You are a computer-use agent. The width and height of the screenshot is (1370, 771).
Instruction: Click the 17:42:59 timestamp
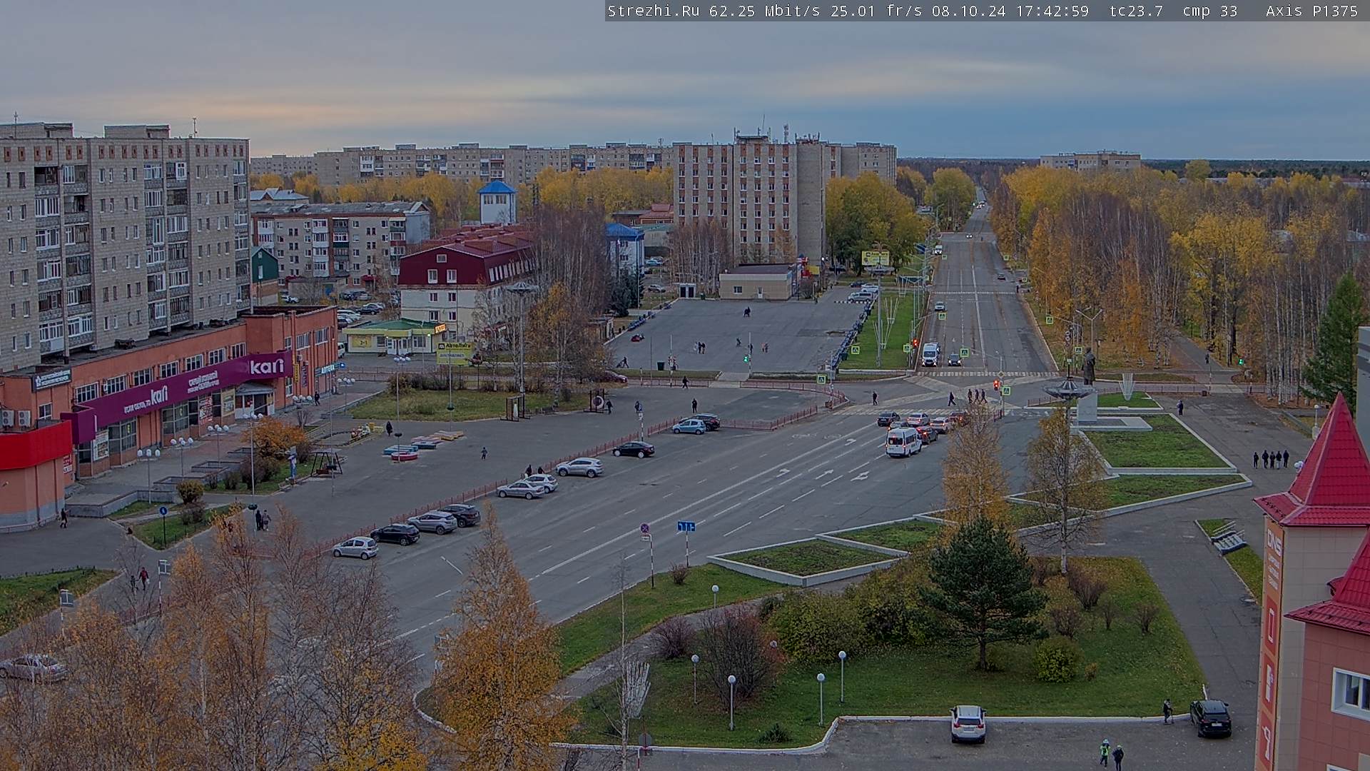[x=1052, y=11]
